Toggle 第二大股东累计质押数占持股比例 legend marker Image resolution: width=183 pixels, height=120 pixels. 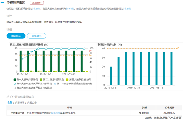point(55,84)
